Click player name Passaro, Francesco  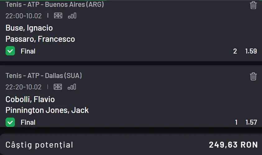click(40, 39)
